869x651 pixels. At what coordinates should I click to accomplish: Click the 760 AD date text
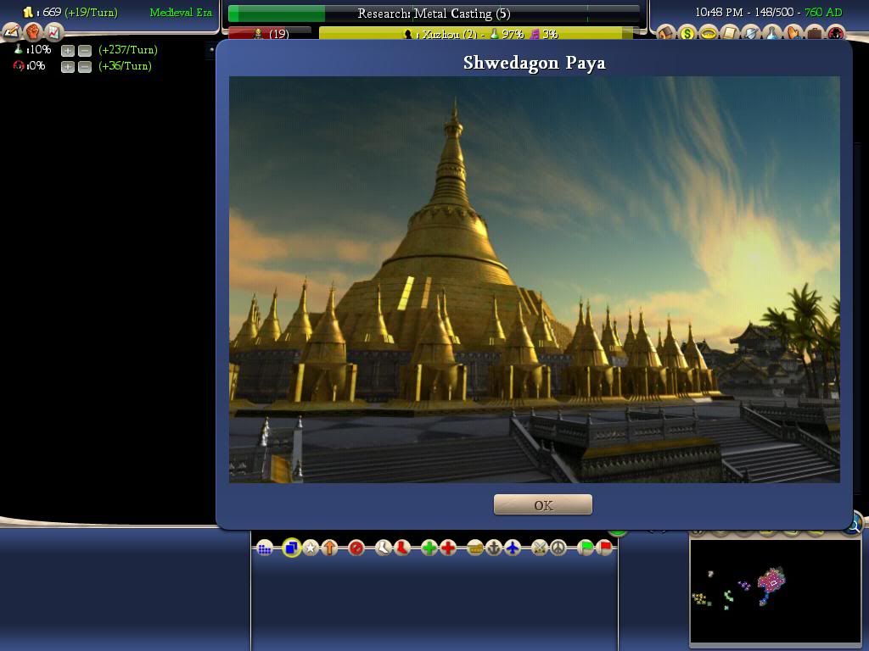click(x=823, y=12)
